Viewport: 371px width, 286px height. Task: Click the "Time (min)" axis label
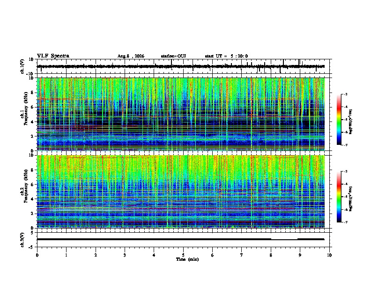click(187, 259)
